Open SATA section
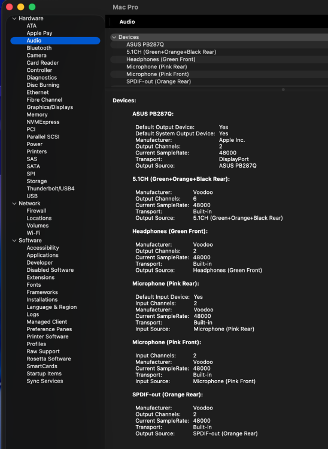 pyautogui.click(x=34, y=166)
